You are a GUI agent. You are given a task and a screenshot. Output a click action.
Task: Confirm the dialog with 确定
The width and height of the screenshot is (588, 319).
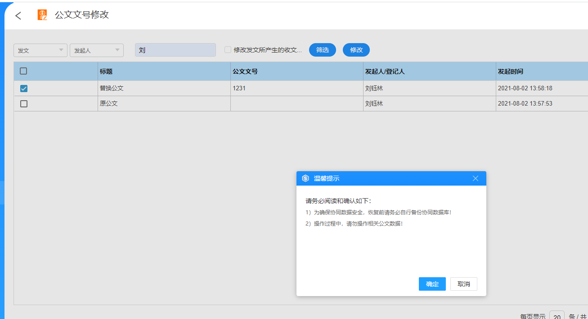tap(432, 284)
